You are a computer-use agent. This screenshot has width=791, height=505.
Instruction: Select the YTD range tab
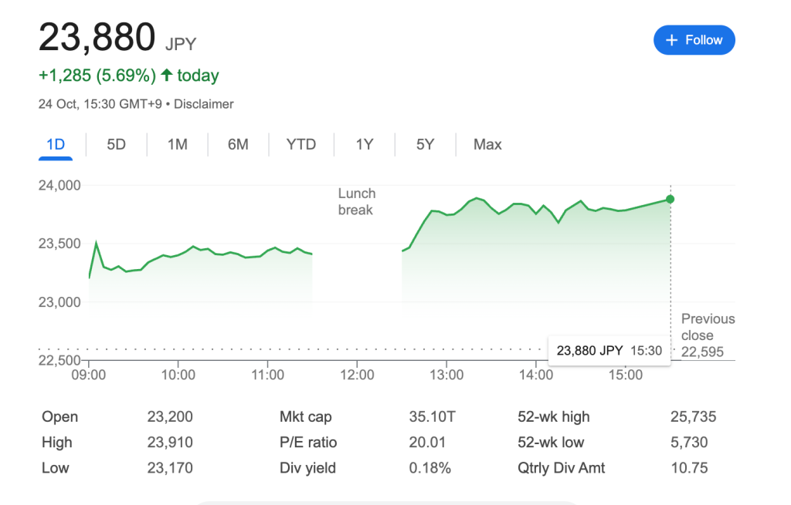click(x=301, y=145)
